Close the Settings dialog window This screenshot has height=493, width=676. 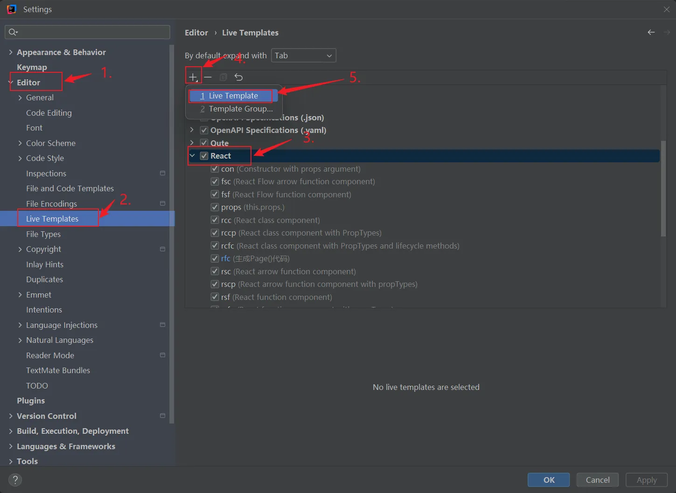coord(667,9)
